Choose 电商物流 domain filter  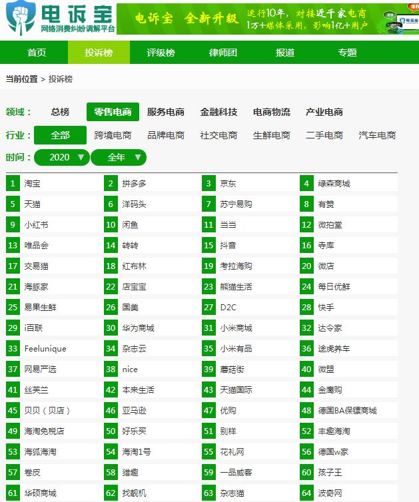pyautogui.click(x=271, y=112)
